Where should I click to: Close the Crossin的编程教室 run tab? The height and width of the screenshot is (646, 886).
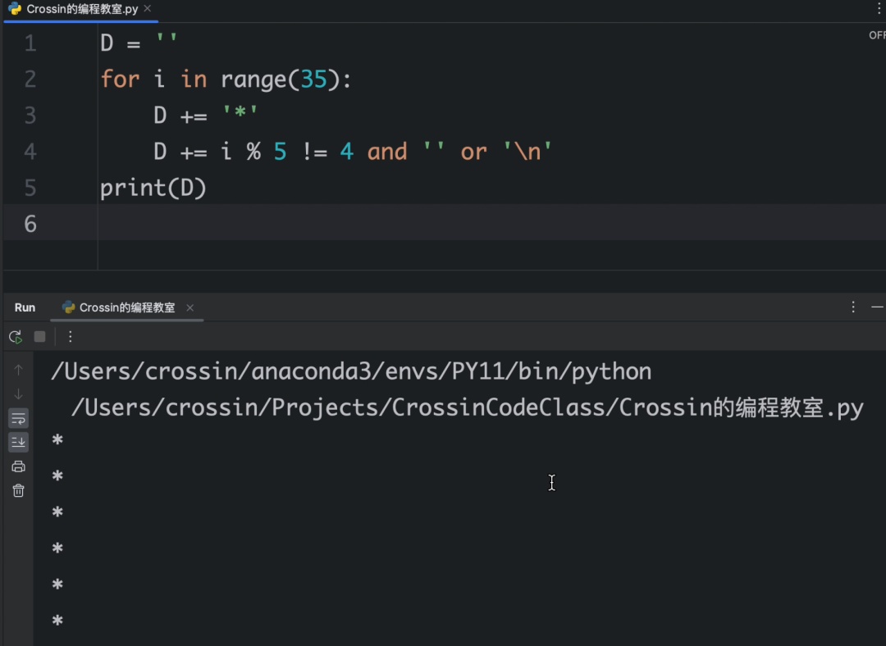pyautogui.click(x=190, y=307)
